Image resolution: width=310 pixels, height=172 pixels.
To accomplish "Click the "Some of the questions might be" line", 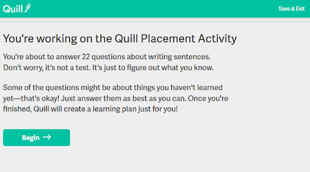I will 112,87.
